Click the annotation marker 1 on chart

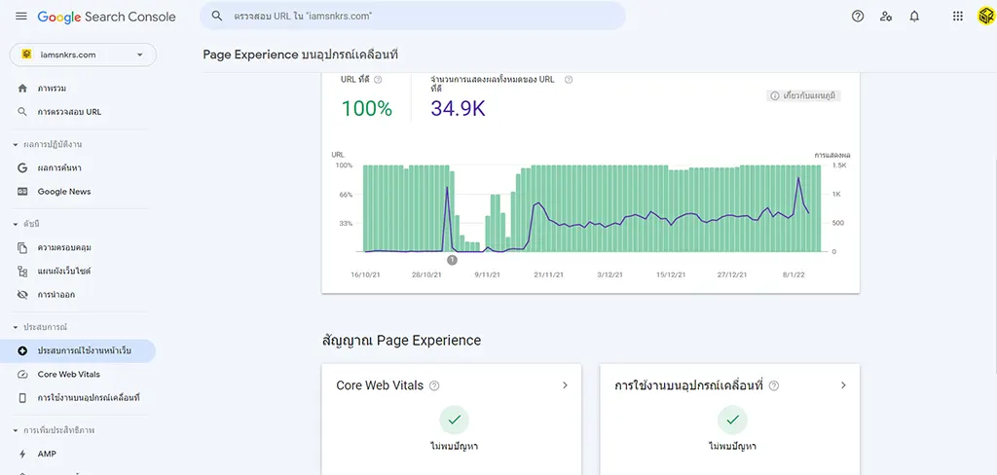click(x=452, y=260)
